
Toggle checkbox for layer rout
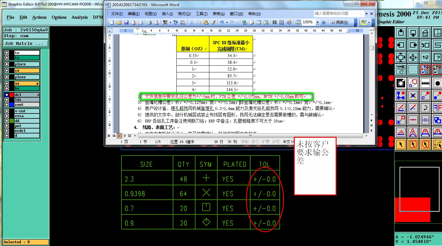click(7, 105)
